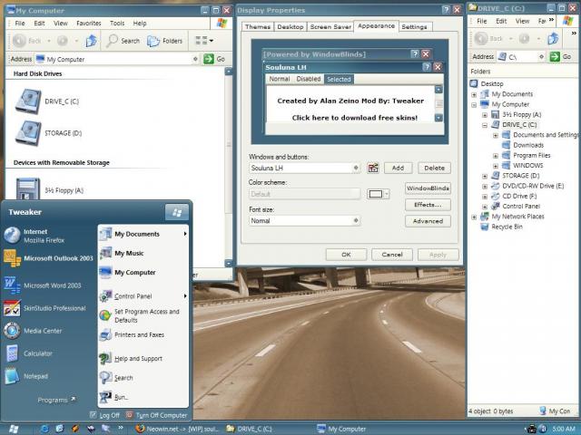
Task: Open the Windows and buttons dropdown
Action: (356, 168)
